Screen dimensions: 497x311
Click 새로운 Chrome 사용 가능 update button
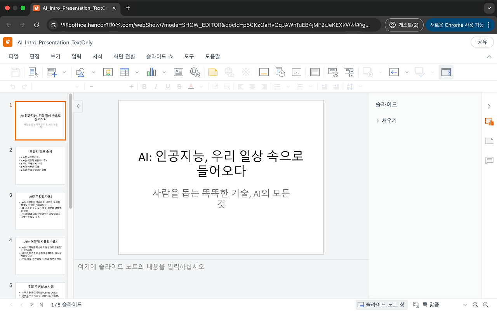point(461,25)
